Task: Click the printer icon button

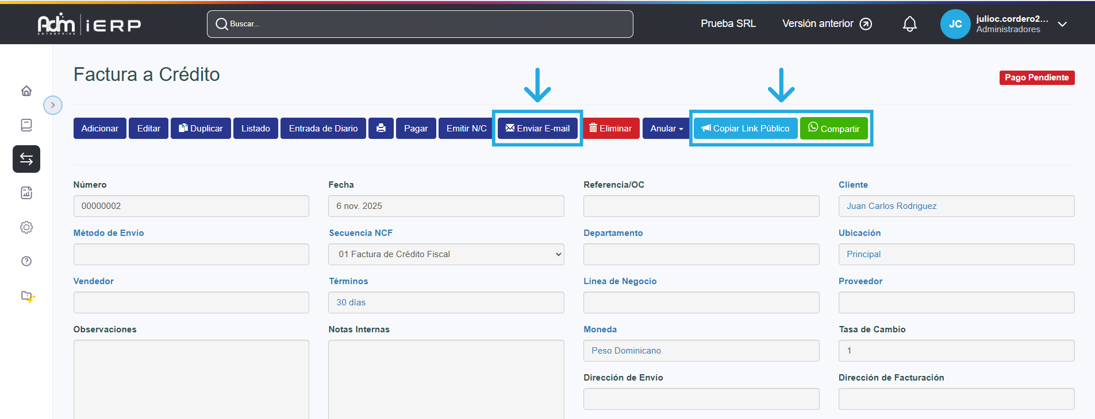Action: pyautogui.click(x=381, y=129)
